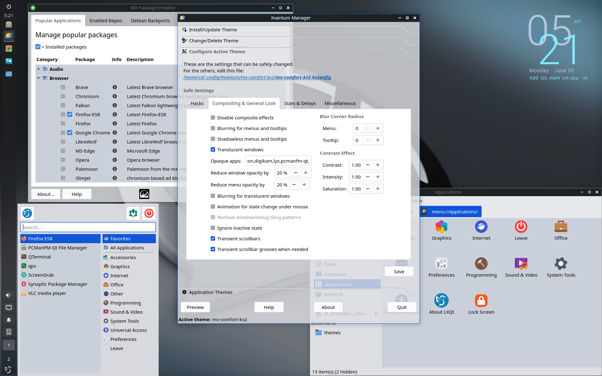Show info for the Google Chrome package
Screen dimensions: 602x376
115,133
